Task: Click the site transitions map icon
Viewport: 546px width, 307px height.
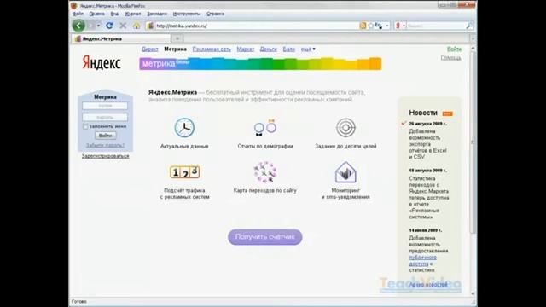Action: click(x=265, y=172)
